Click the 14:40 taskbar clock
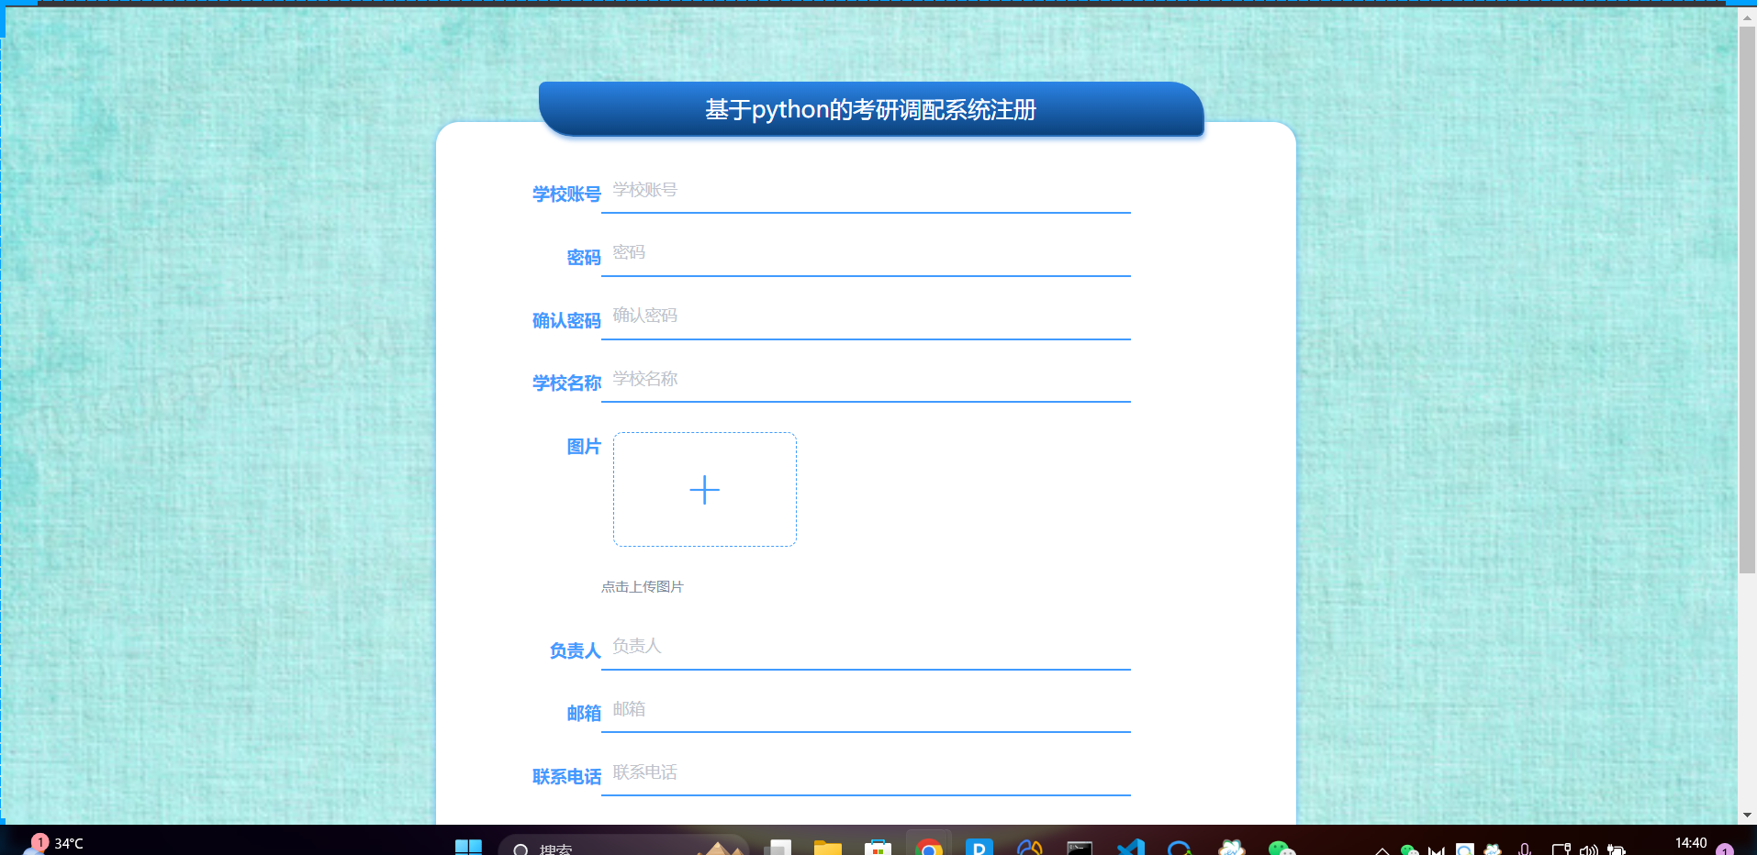This screenshot has height=855, width=1757. [1691, 843]
